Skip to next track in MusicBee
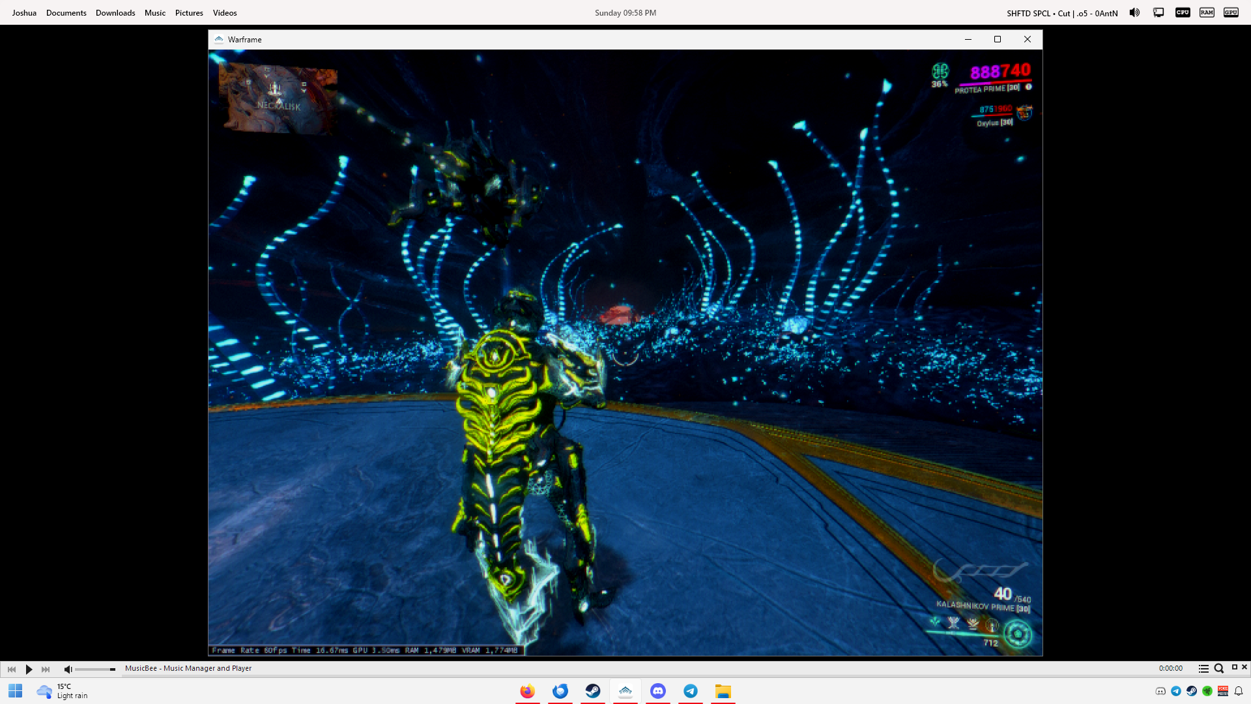Screen dimensions: 1251x704 [x=46, y=669]
